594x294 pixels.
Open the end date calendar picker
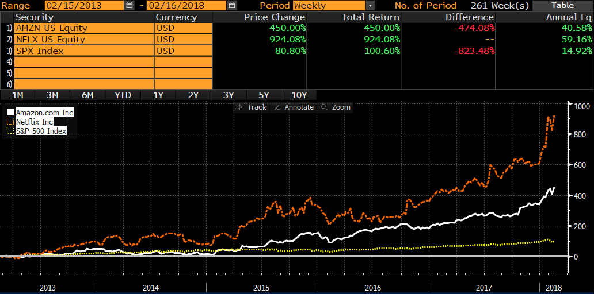[x=231, y=6]
